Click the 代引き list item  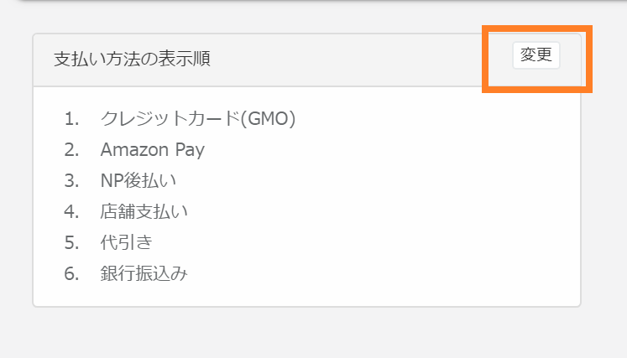[x=126, y=243]
